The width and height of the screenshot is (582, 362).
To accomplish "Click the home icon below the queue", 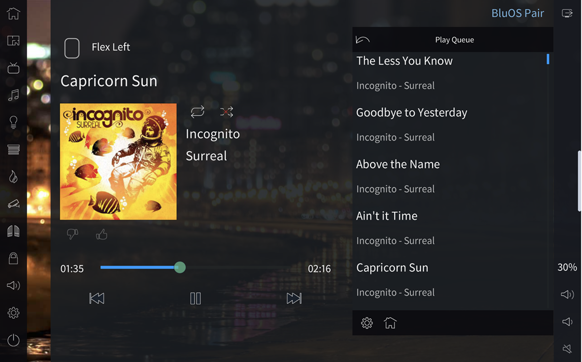I will tap(390, 323).
